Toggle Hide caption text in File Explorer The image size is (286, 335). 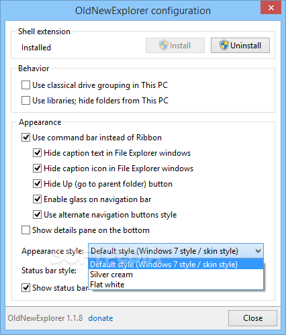37,153
